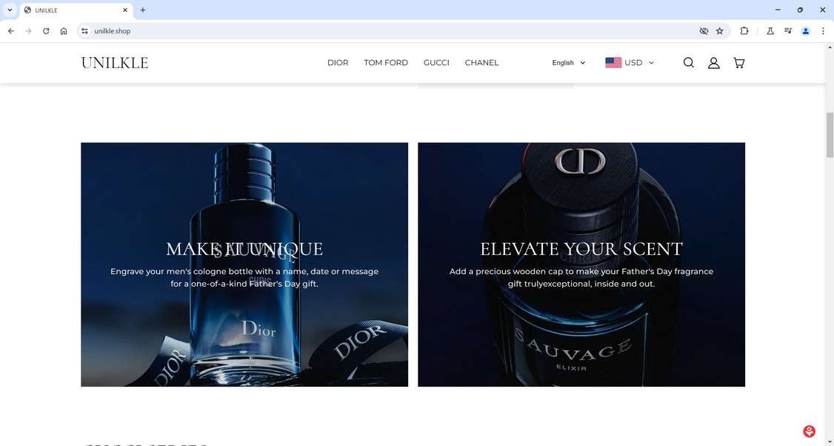The height and width of the screenshot is (446, 834).
Task: Go to the browser home icon
Action: click(64, 31)
